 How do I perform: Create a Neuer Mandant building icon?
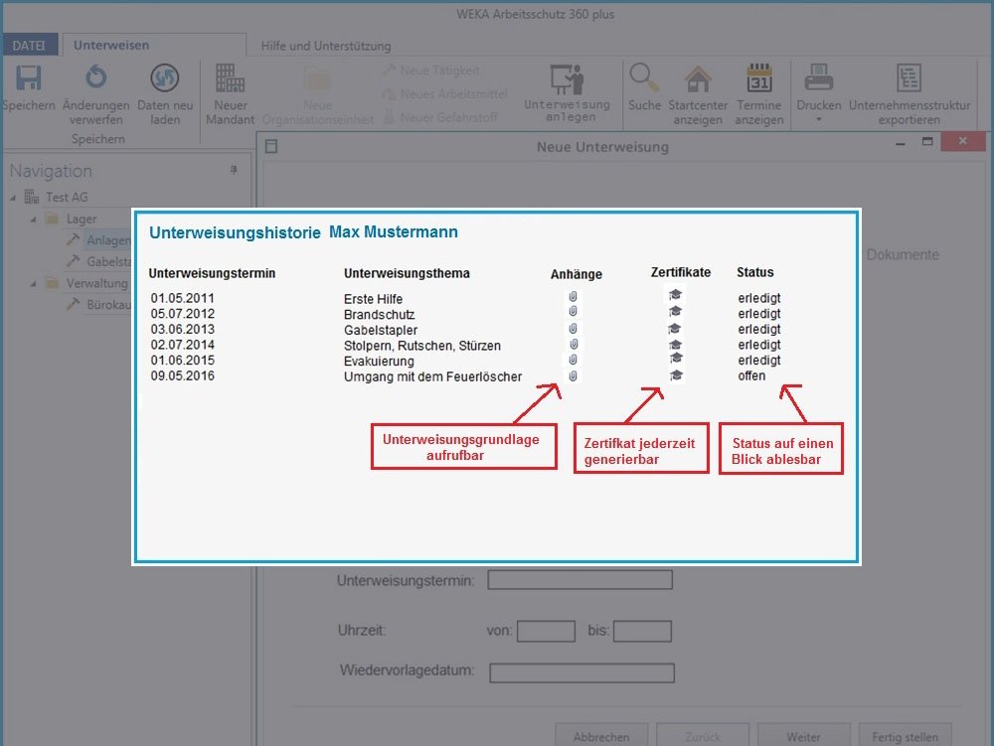pyautogui.click(x=230, y=77)
